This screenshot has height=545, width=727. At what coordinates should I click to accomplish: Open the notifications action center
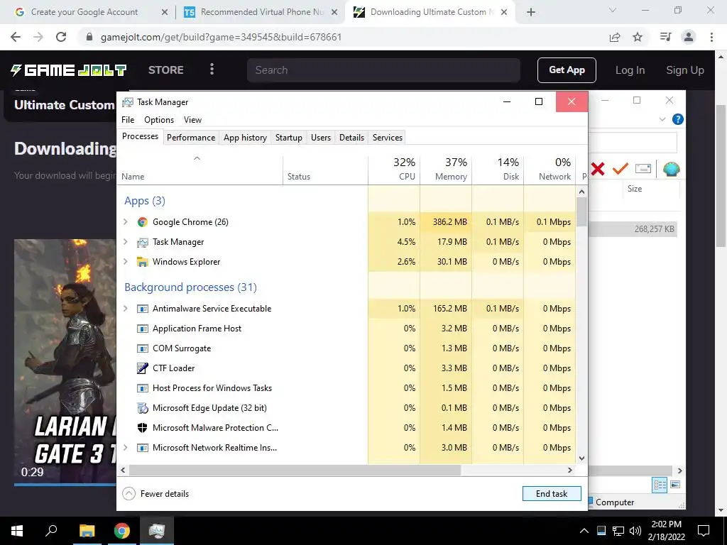pyautogui.click(x=704, y=531)
